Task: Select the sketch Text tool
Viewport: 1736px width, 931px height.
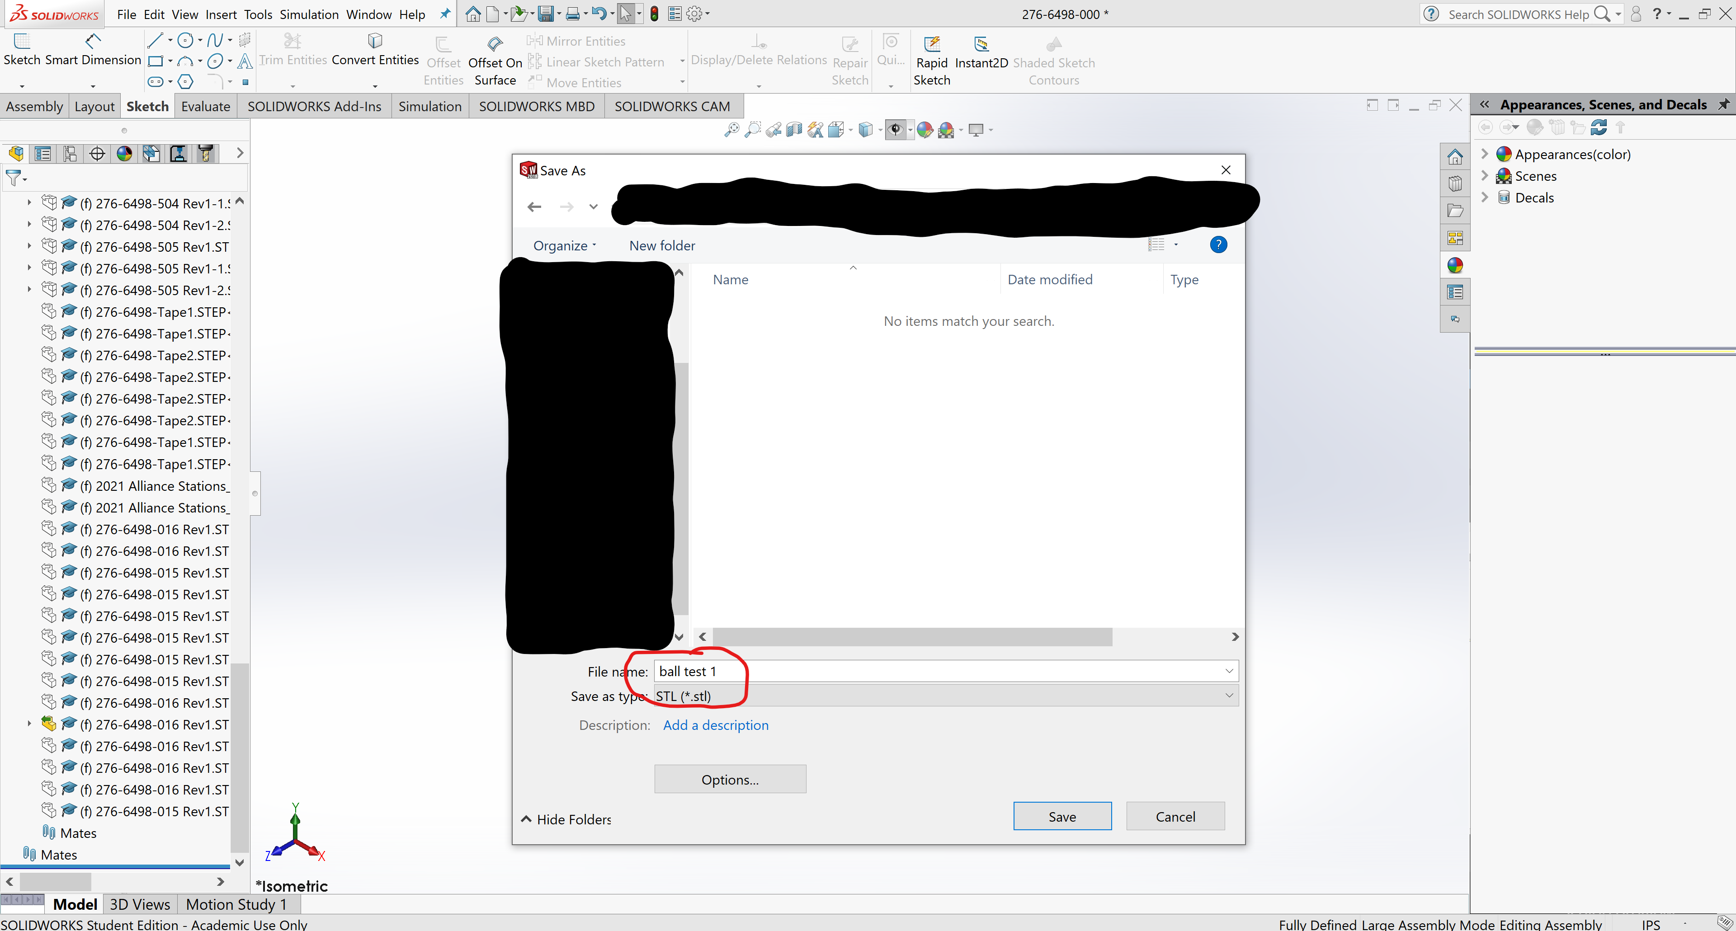Action: point(245,61)
